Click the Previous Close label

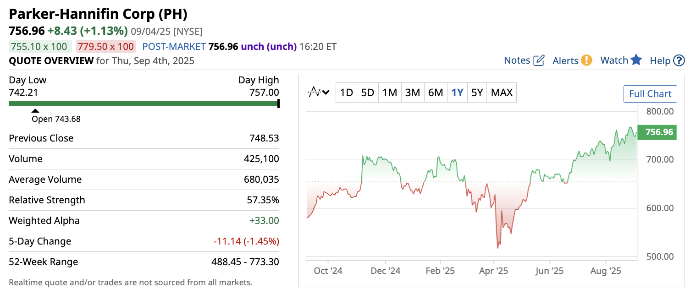tap(41, 138)
